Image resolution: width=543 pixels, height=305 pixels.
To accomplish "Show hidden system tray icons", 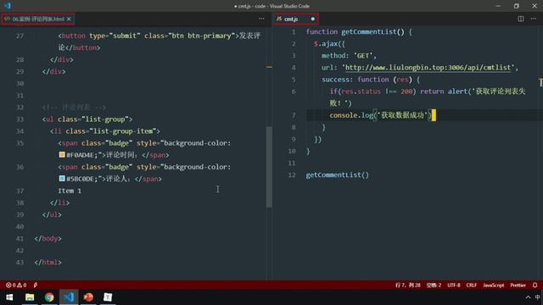I will click(528, 297).
